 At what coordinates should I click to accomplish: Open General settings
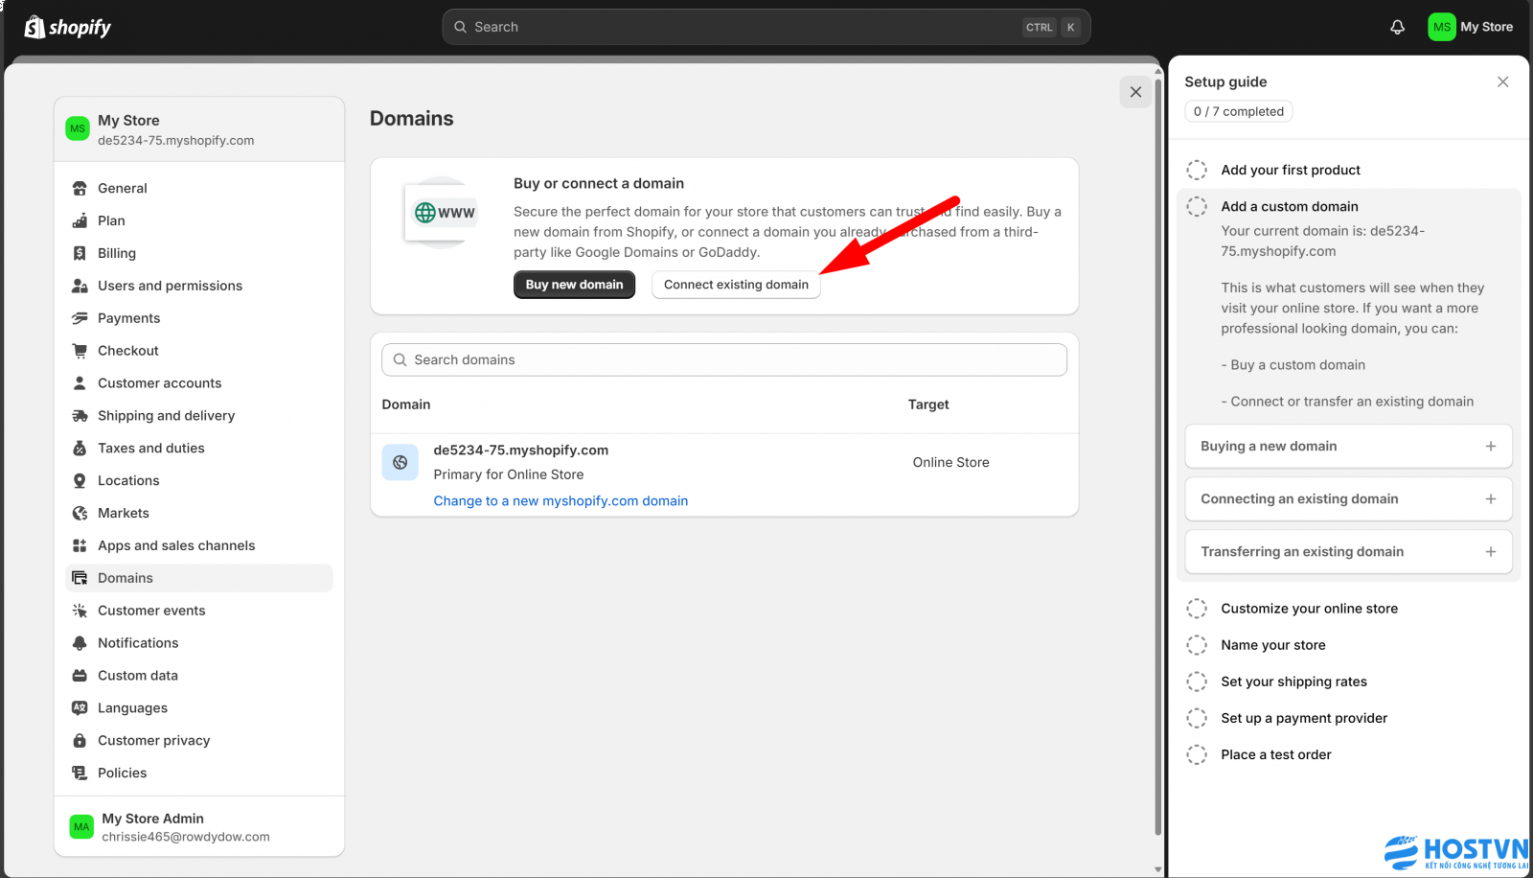[x=199, y=188]
